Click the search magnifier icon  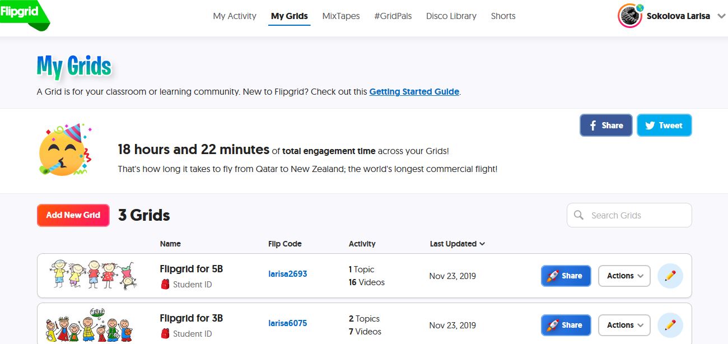click(578, 215)
